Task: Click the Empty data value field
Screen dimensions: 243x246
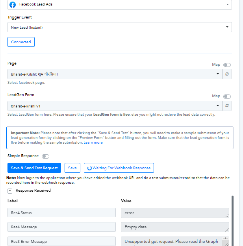Action: pos(175,227)
